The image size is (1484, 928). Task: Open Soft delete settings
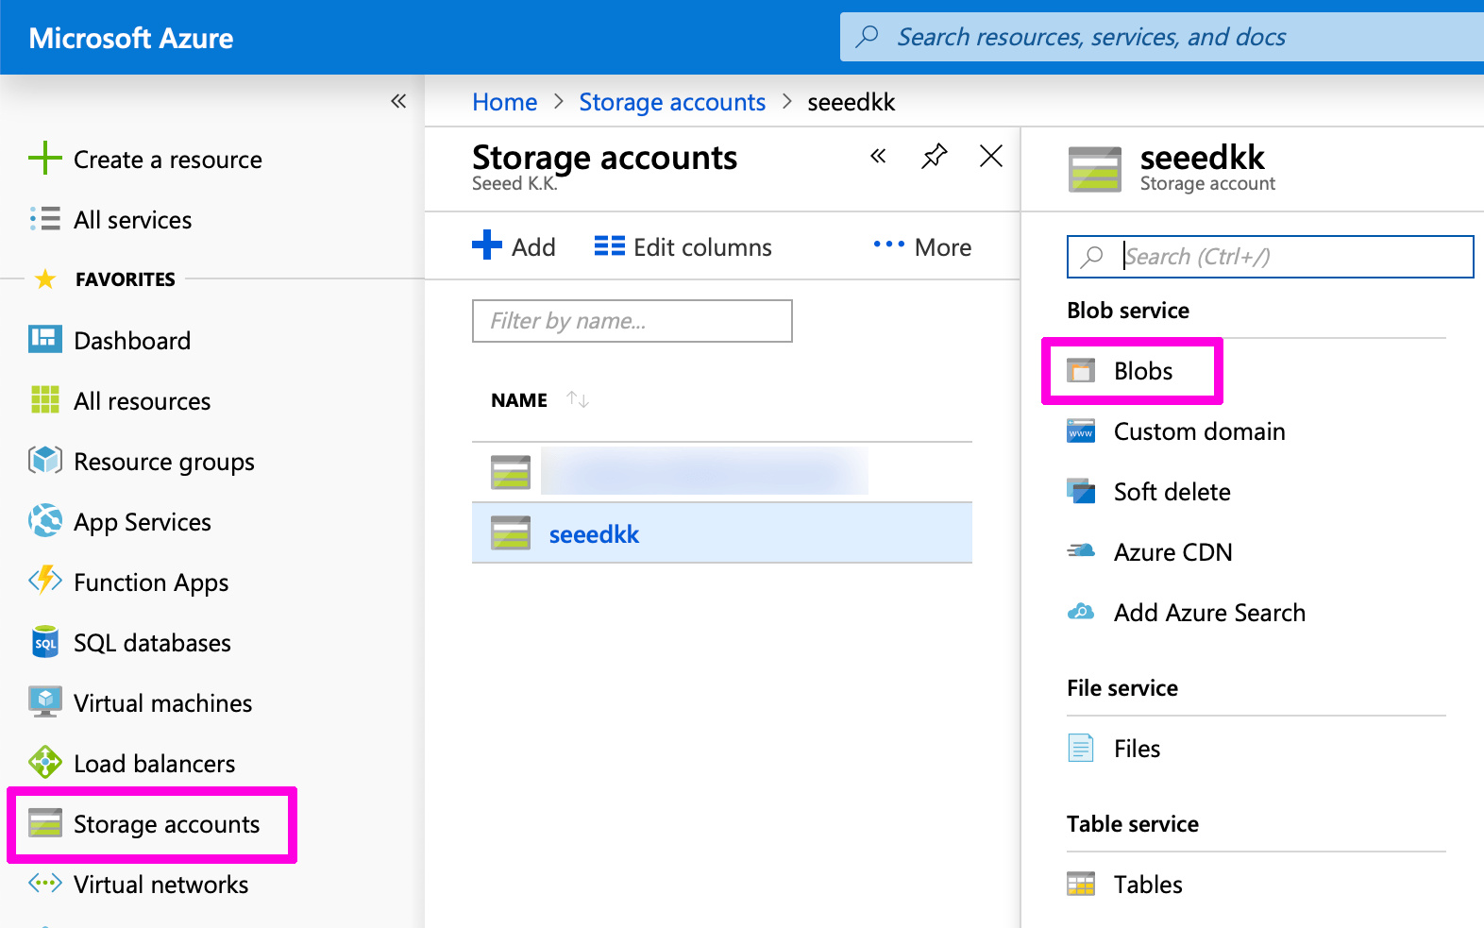tap(1172, 492)
